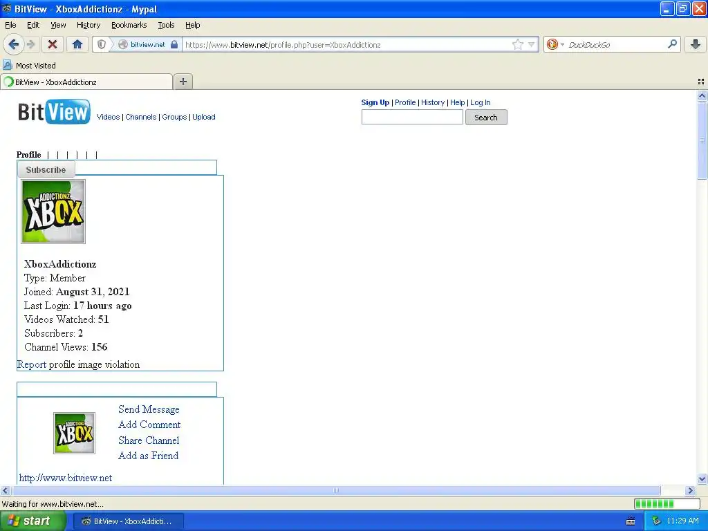Open the Help link in site header
Image resolution: width=708 pixels, height=531 pixels.
[457, 102]
